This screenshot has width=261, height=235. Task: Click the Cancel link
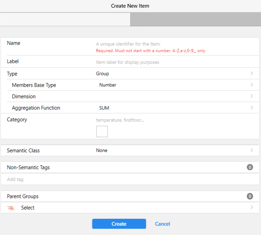163,224
